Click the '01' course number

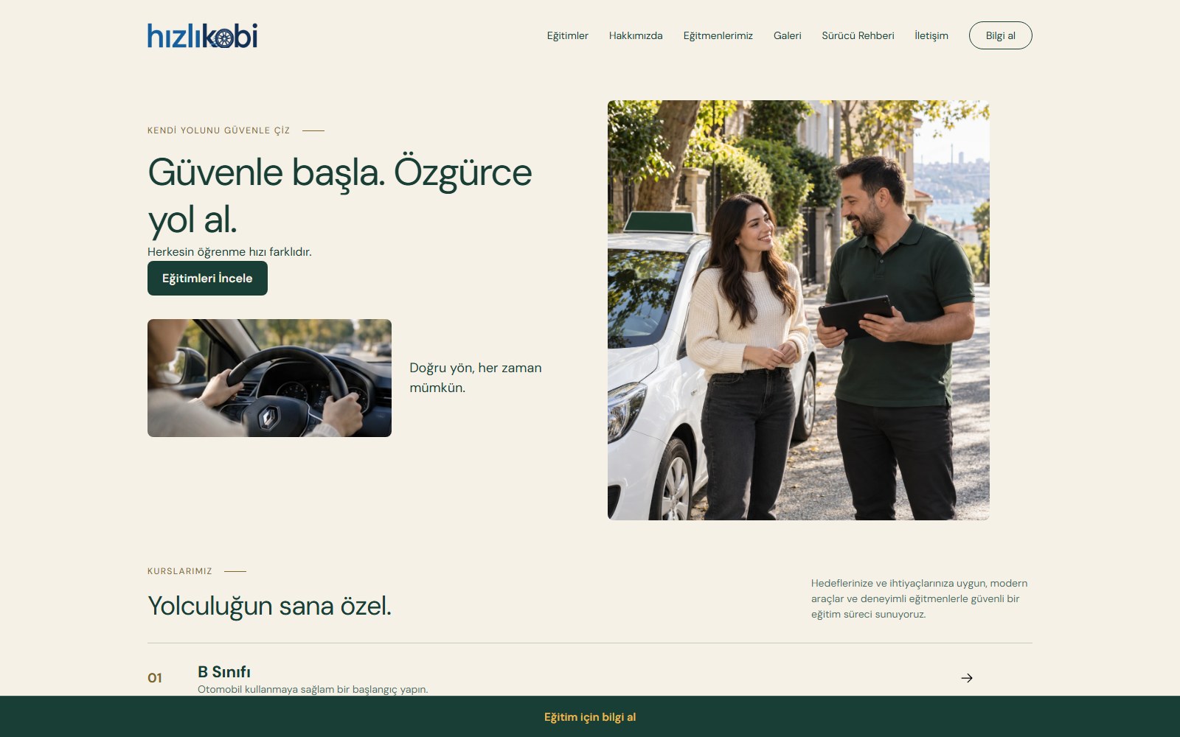[155, 678]
